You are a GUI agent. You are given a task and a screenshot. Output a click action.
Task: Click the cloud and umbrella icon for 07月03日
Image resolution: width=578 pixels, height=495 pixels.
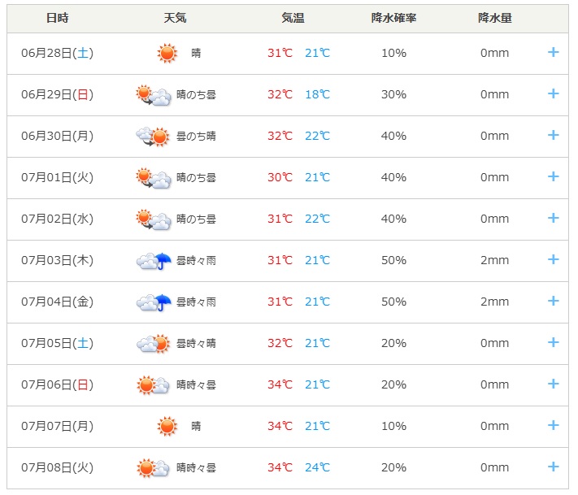(x=154, y=261)
